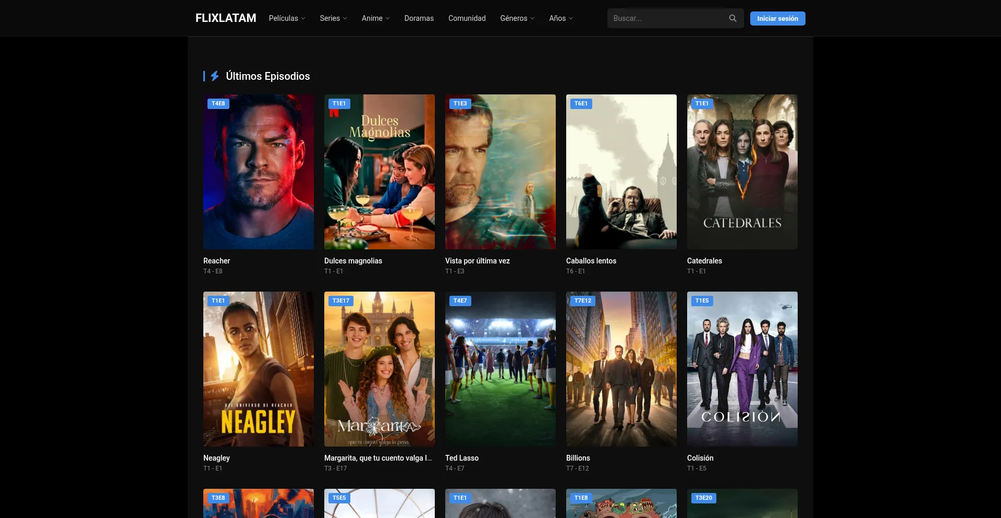This screenshot has width=1001, height=518.
Task: Click the T3E17 badge on Margarita
Action: point(341,301)
